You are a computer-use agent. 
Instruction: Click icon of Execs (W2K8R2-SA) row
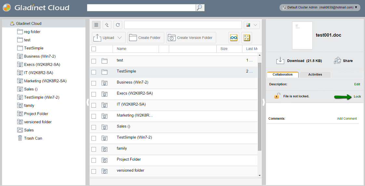(104, 94)
